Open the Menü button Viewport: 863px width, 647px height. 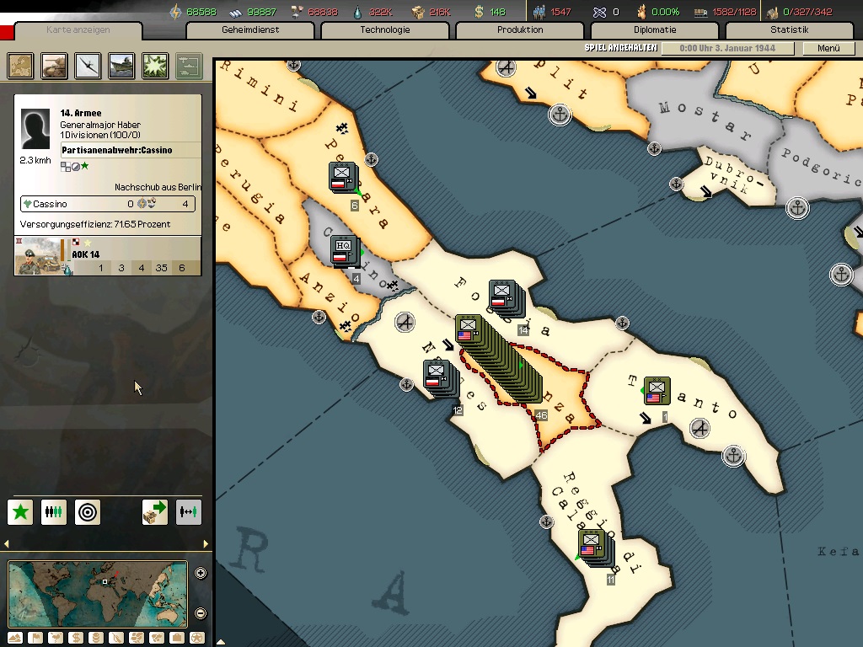828,48
